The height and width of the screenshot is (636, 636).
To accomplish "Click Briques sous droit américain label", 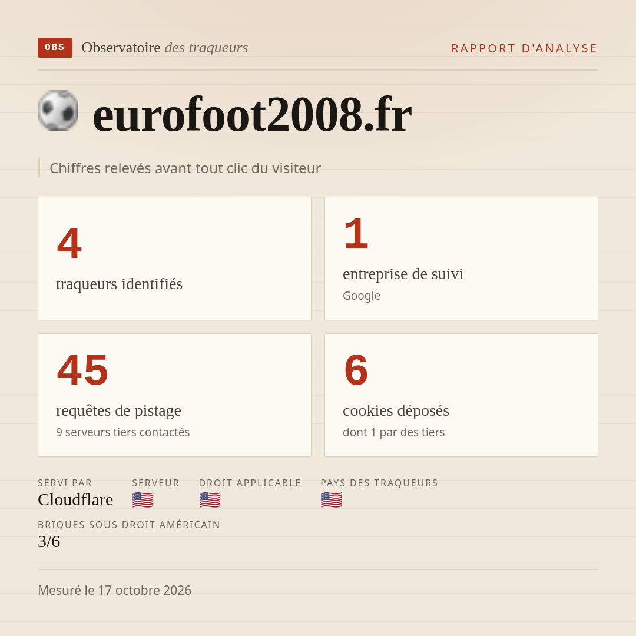I will click(x=129, y=525).
